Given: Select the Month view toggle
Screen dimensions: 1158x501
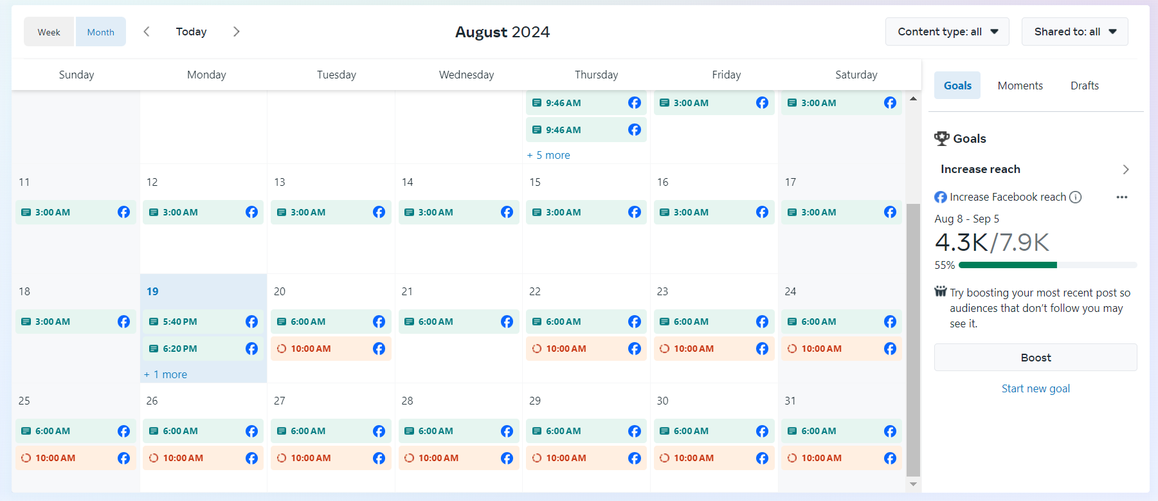Looking at the screenshot, I should [x=101, y=32].
